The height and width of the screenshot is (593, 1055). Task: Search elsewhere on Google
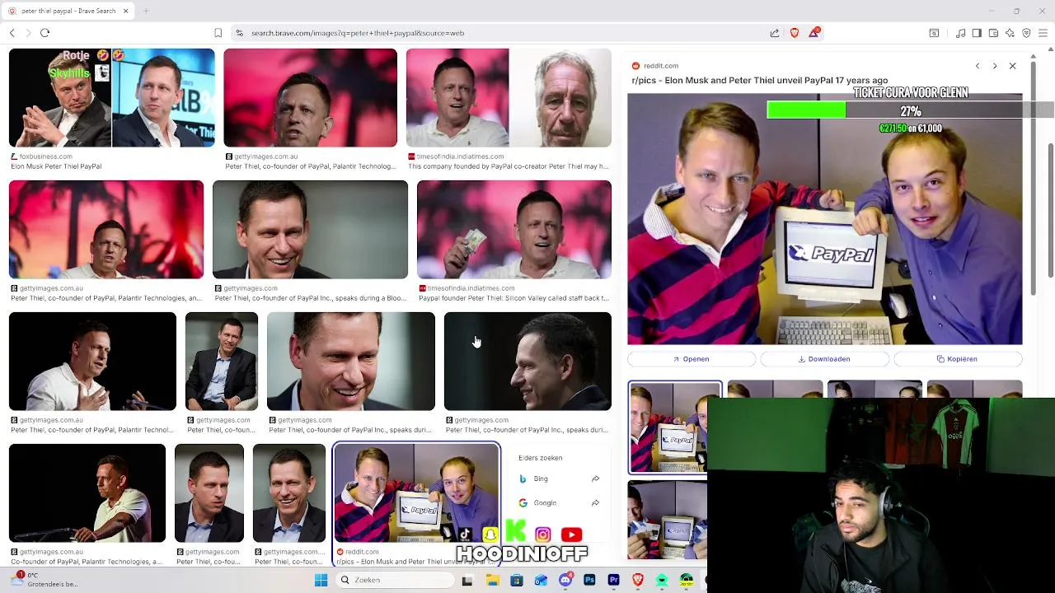[x=559, y=502]
